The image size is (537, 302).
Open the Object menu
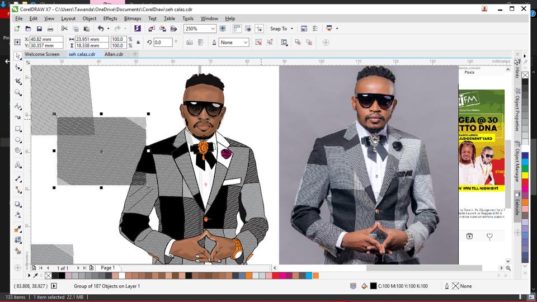(x=89, y=18)
